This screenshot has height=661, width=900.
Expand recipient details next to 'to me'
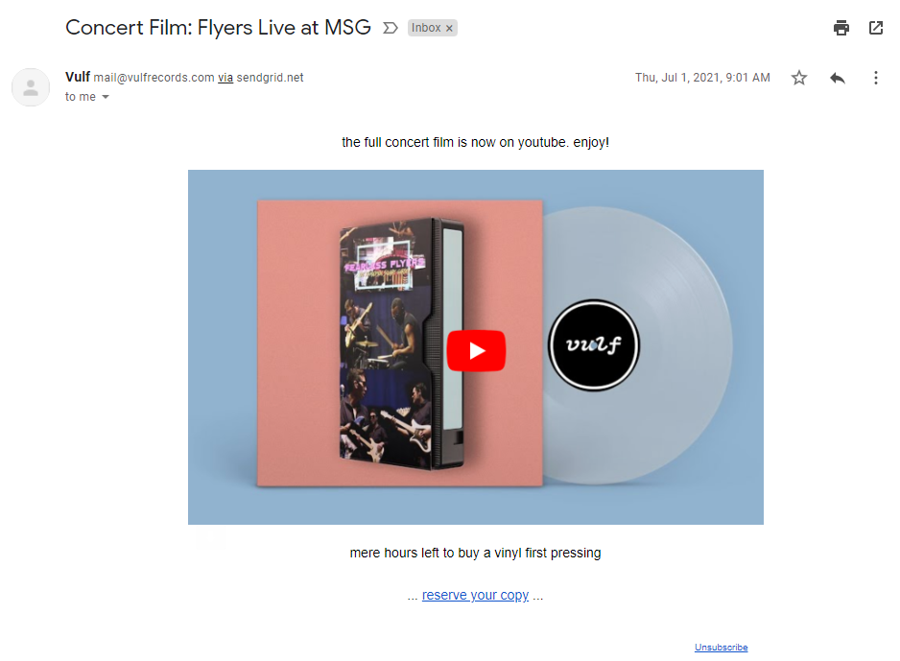pos(106,97)
